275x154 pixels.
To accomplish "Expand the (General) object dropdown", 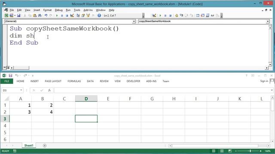I will point(134,21).
